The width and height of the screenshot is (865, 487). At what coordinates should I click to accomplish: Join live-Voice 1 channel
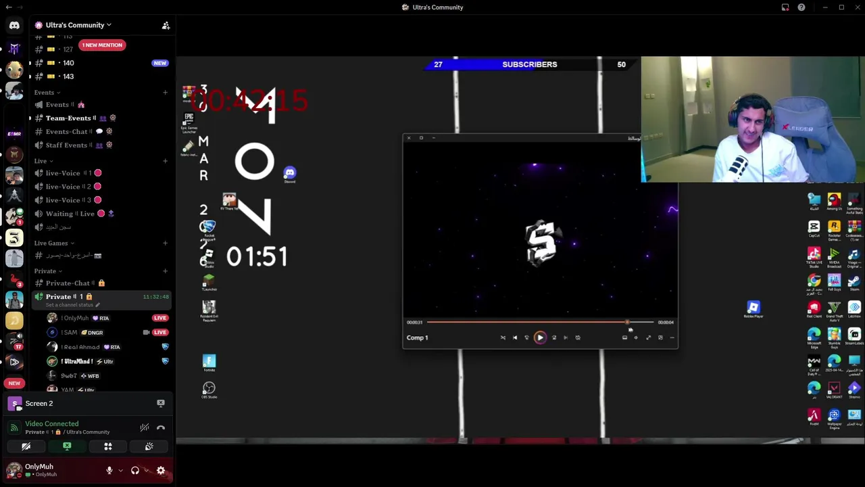(x=101, y=173)
